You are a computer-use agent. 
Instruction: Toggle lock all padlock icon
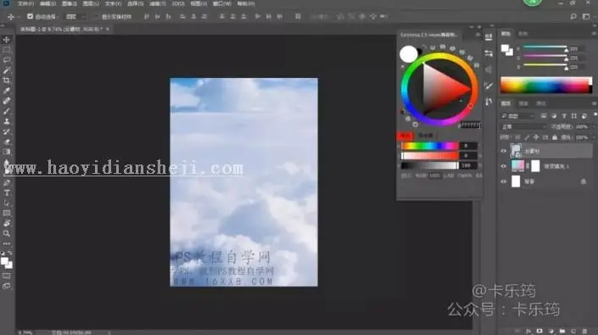[555, 137]
